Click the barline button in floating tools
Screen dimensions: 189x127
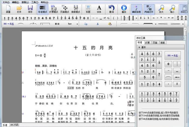[177, 64]
